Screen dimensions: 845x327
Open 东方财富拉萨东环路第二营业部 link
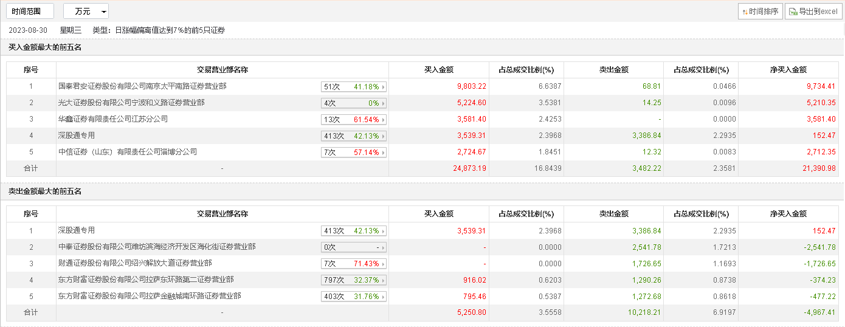click(x=146, y=280)
